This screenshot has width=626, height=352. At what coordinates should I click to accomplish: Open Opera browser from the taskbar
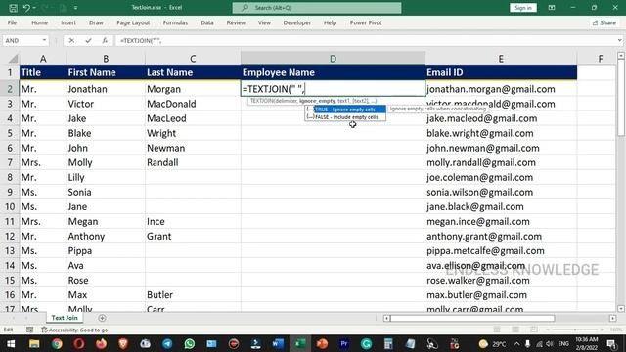(x=79, y=343)
